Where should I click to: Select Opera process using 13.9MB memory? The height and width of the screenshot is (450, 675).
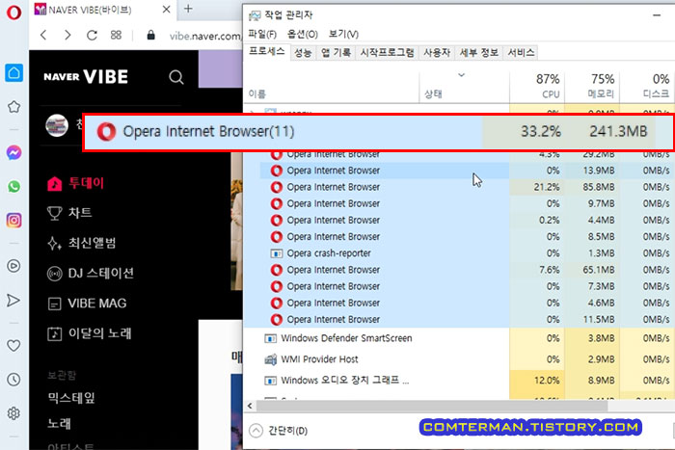(458, 171)
